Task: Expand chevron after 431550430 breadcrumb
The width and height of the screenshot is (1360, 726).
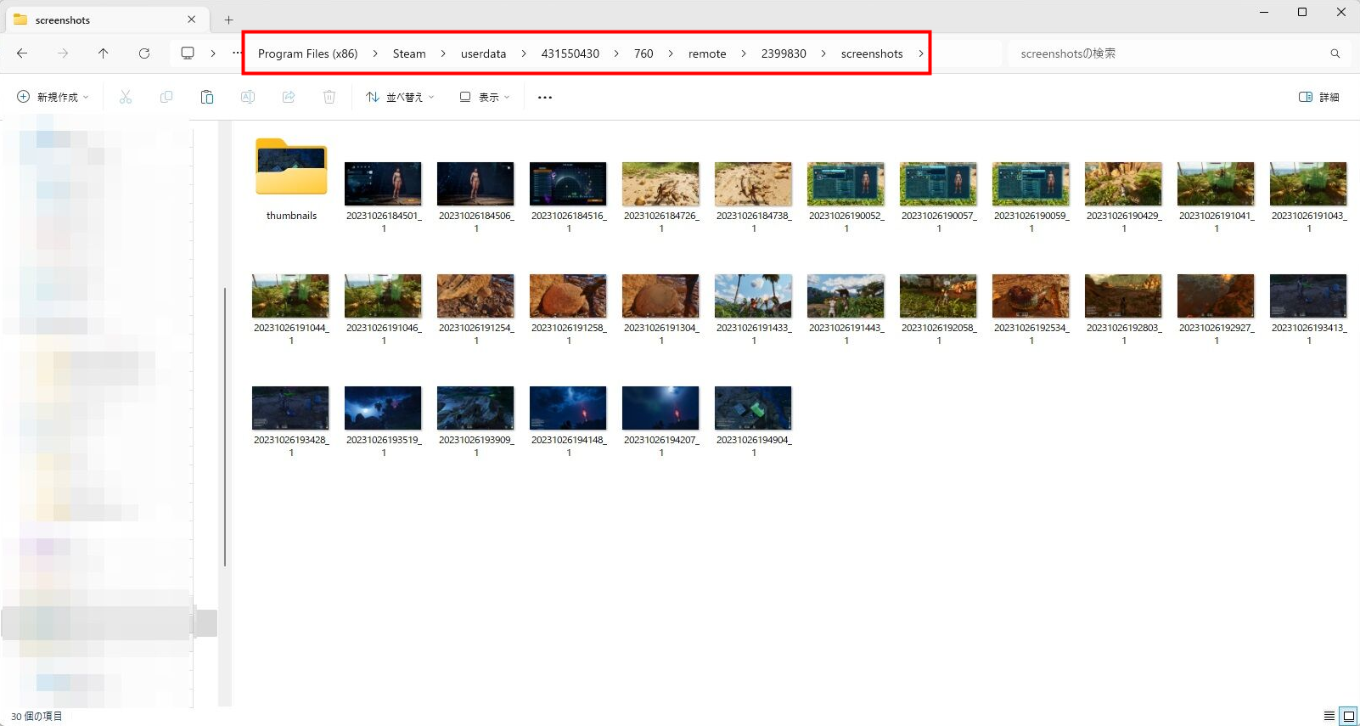Action: pyautogui.click(x=616, y=53)
